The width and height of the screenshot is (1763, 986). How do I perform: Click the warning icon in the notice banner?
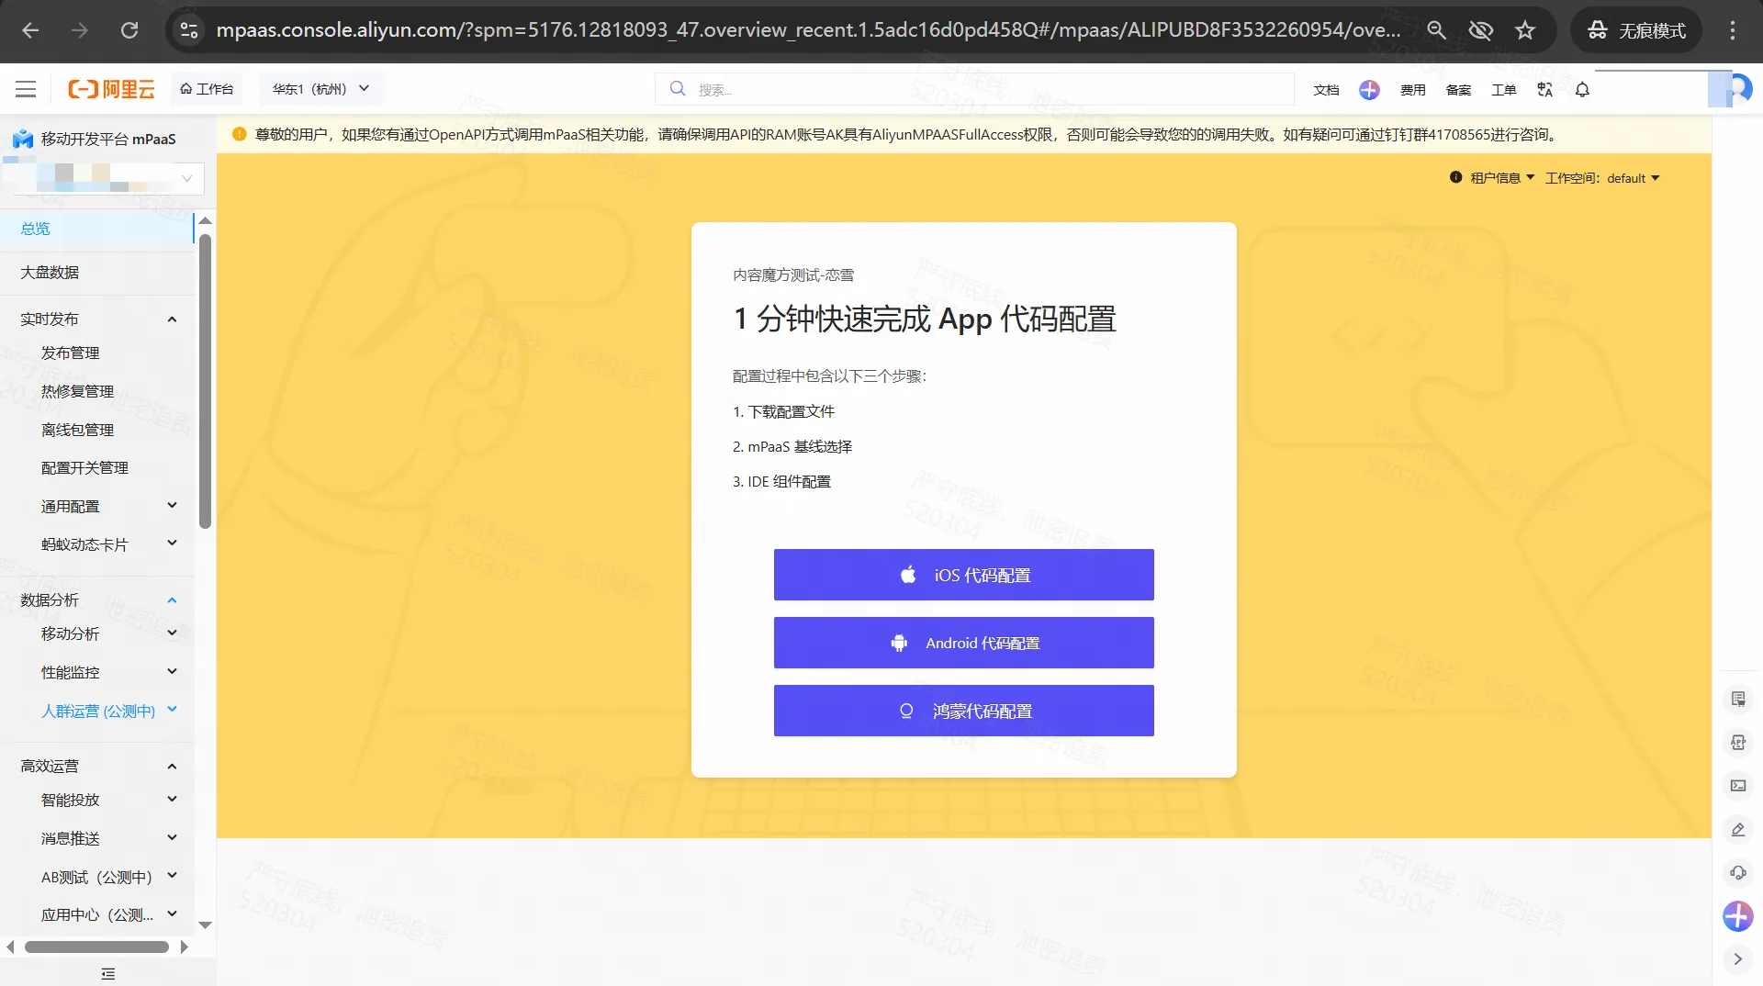(x=239, y=134)
